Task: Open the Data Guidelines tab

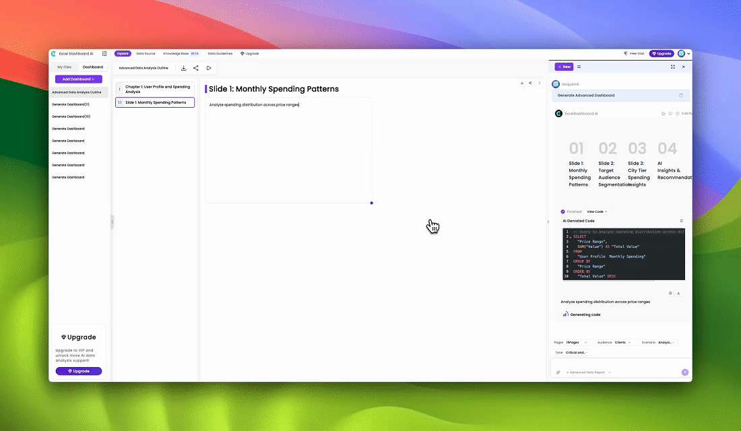Action: coord(220,54)
